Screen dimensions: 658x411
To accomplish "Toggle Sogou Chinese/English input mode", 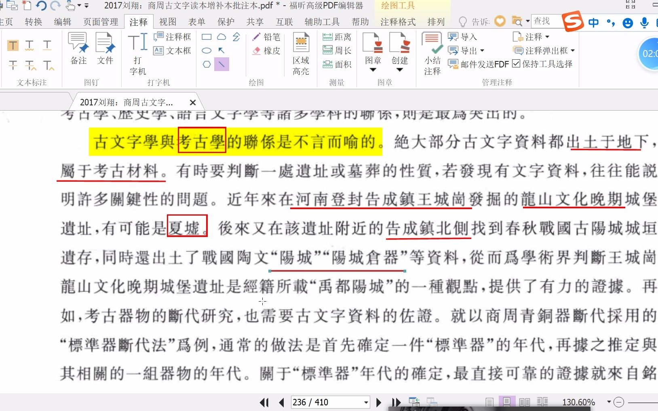I will (x=593, y=23).
